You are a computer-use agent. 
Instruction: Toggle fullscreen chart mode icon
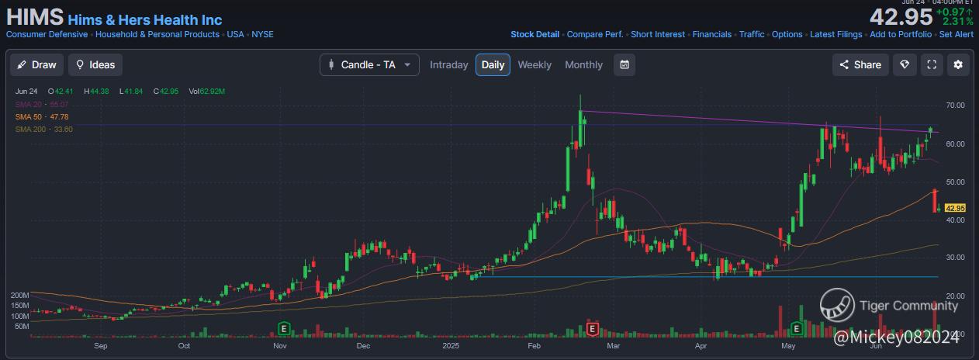(x=932, y=65)
